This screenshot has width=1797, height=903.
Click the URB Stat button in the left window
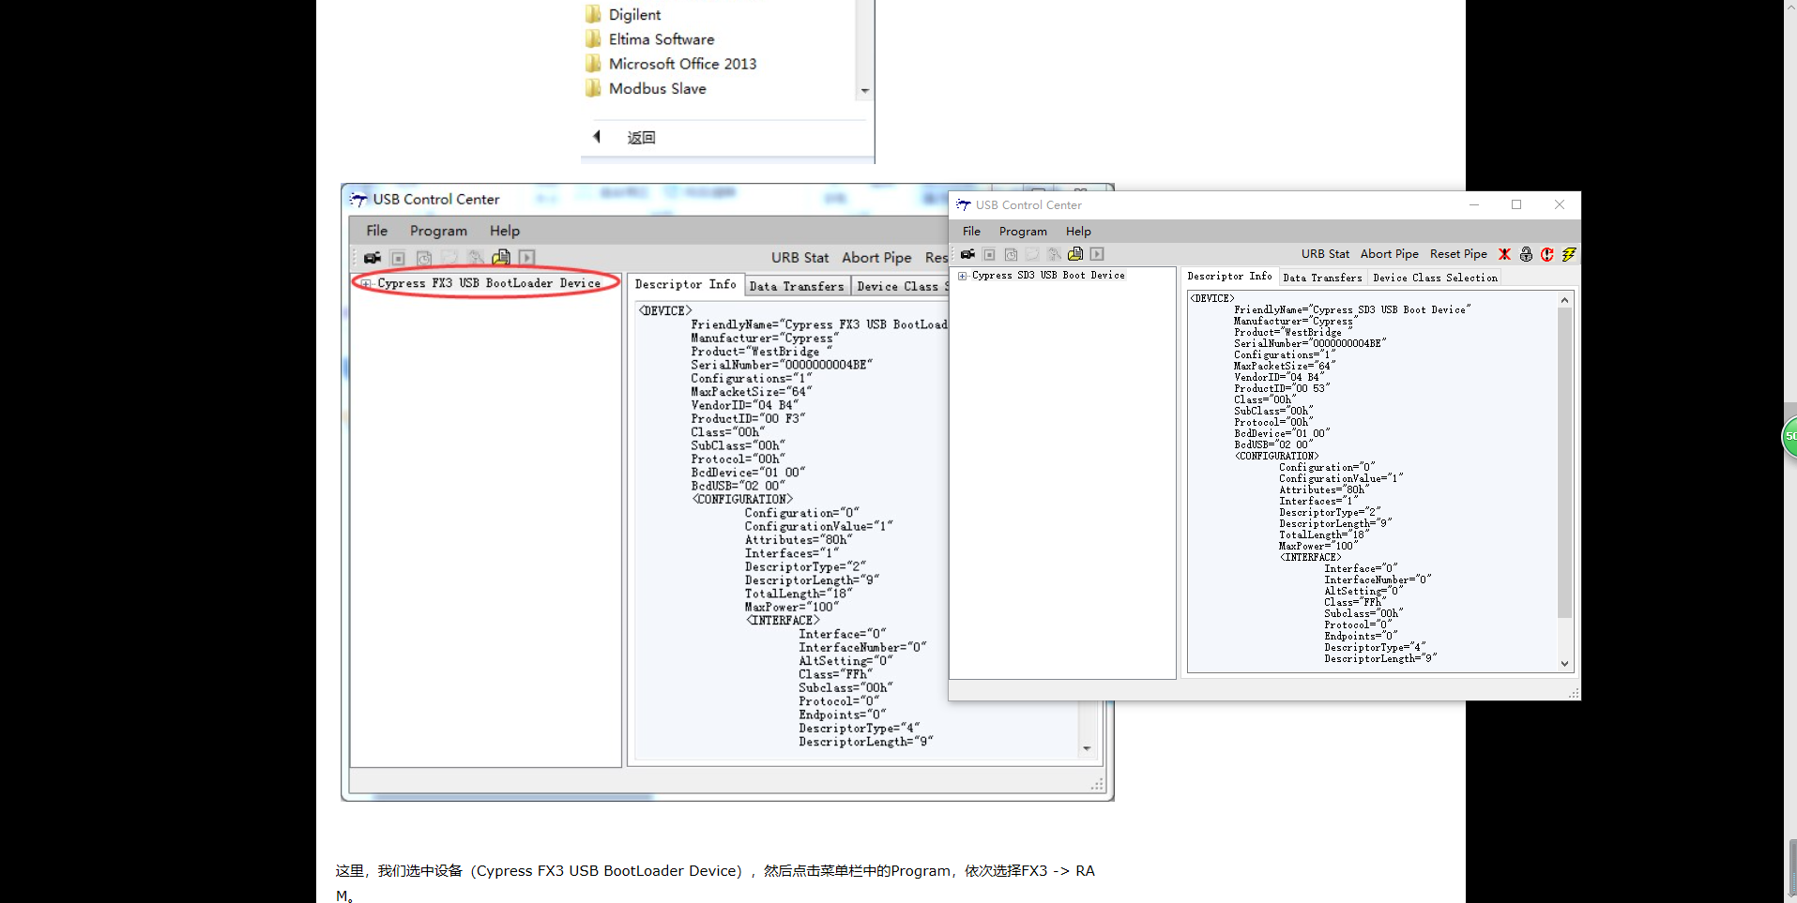[x=800, y=257]
